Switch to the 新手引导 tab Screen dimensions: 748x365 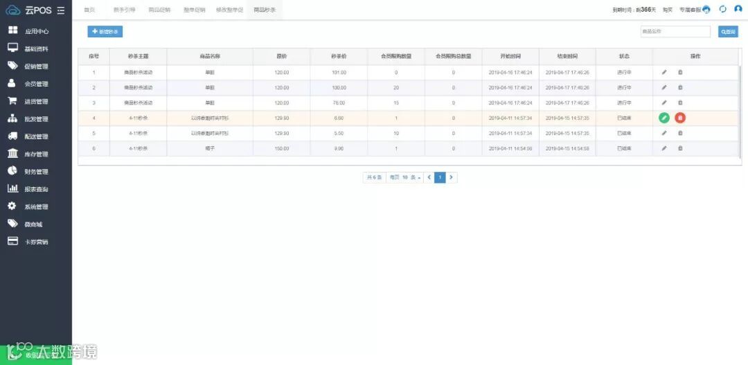pos(125,10)
